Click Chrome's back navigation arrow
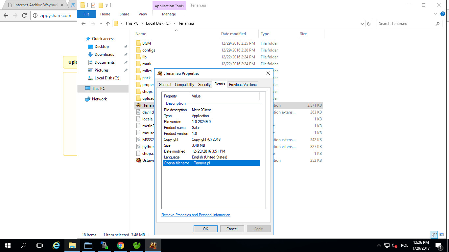The image size is (449, 252). point(6,15)
